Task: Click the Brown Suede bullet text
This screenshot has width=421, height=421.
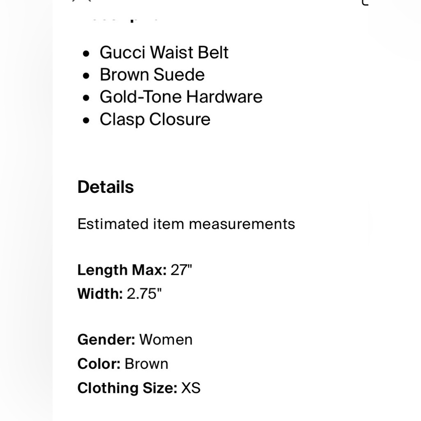Action: coord(152,75)
